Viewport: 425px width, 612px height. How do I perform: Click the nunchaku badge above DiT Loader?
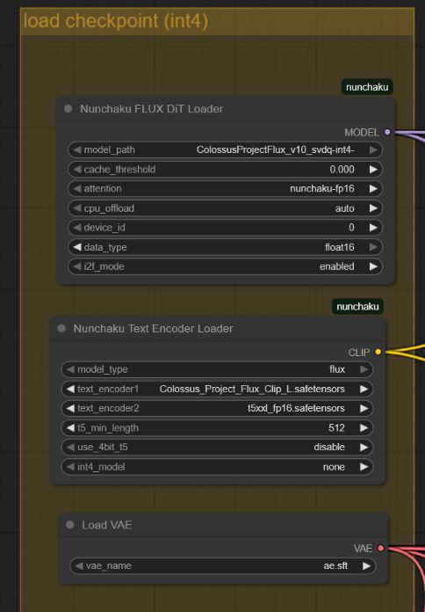click(367, 87)
